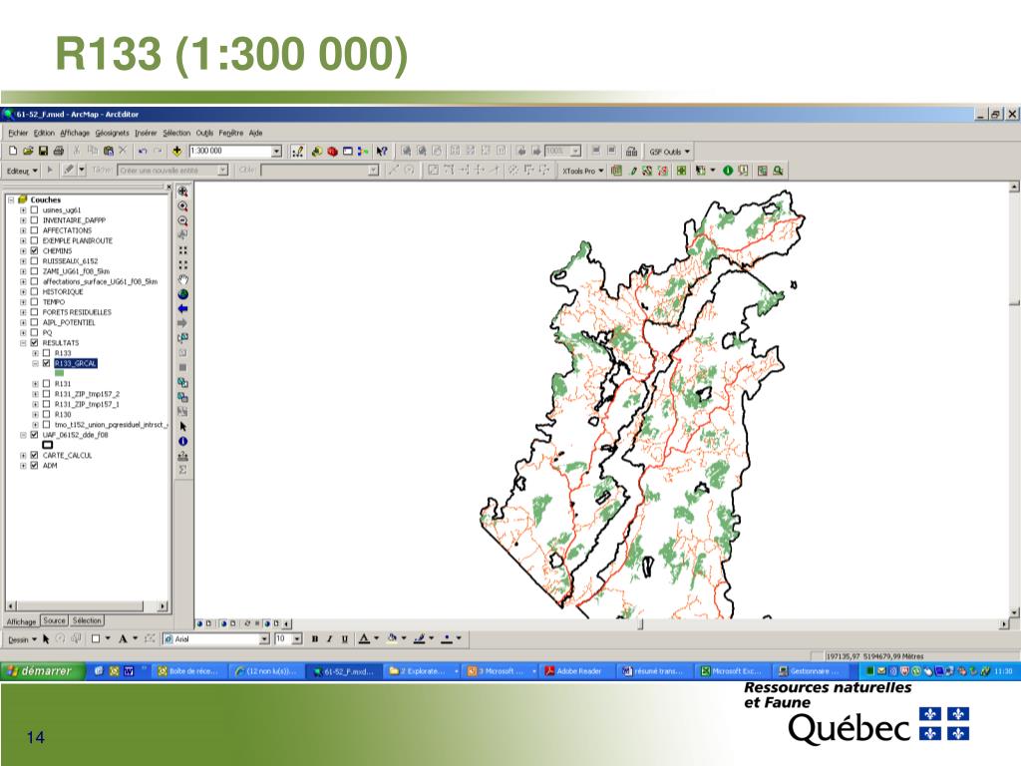
Task: Open the Edition menu
Action: click(44, 133)
